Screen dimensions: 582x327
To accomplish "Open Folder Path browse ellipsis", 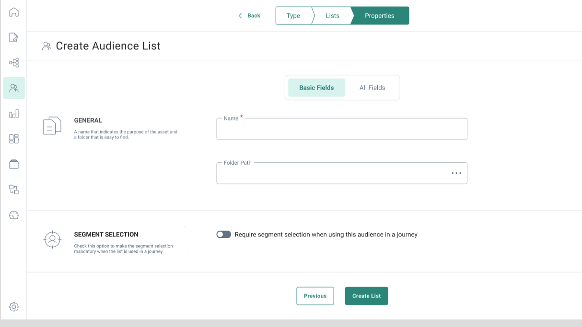I will pos(456,173).
